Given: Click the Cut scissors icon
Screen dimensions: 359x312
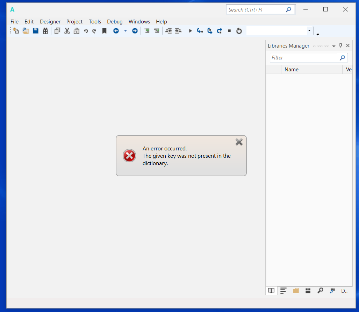Looking at the screenshot, I should coord(67,31).
